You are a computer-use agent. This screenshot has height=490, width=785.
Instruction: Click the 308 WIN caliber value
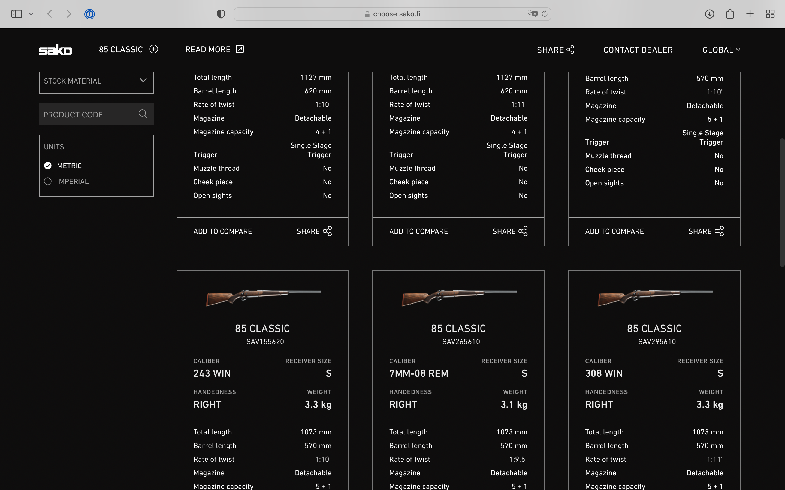[604, 373]
